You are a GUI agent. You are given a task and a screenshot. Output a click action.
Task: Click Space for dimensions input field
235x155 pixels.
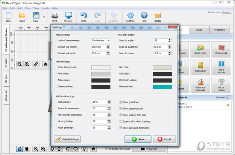[x=100, y=109]
